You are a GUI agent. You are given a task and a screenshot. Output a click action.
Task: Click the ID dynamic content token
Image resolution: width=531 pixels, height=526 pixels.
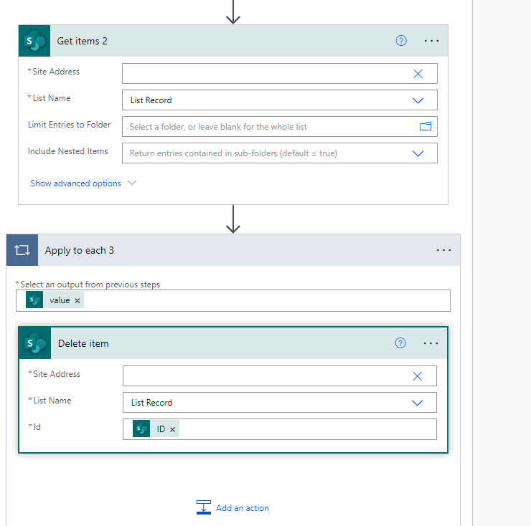click(x=156, y=429)
